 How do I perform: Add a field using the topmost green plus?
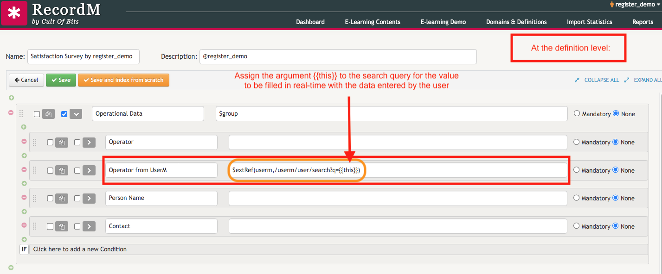tap(11, 98)
